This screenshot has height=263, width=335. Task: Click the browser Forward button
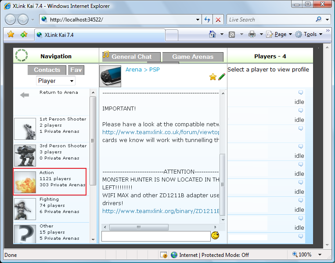23,20
